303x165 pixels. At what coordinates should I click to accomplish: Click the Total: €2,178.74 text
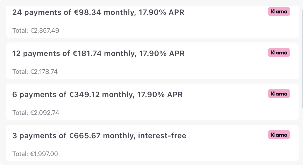click(x=35, y=72)
